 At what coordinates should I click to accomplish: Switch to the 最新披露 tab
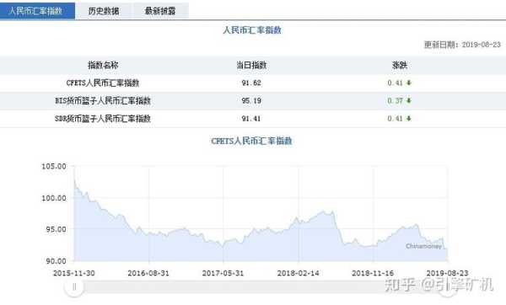coord(160,11)
